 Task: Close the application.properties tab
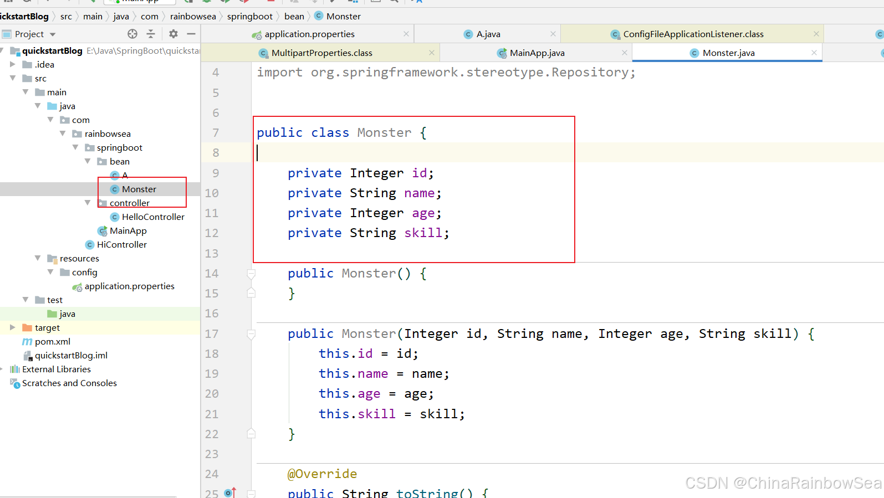pyautogui.click(x=406, y=34)
